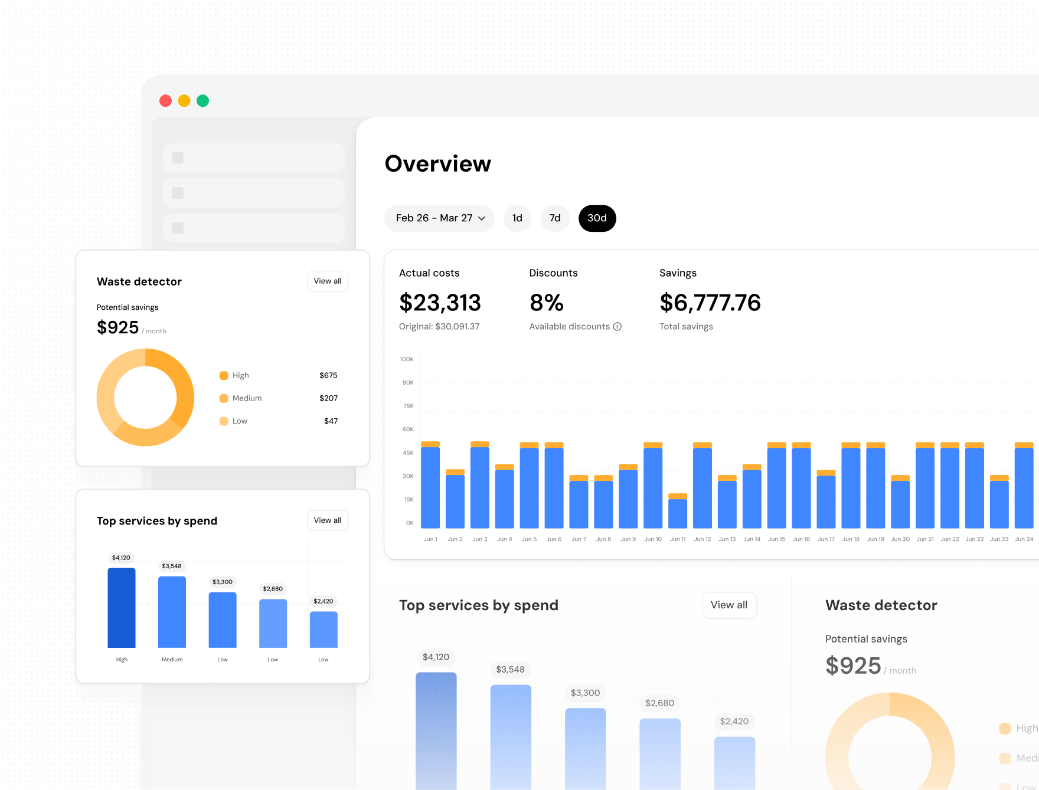
Task: Click the 100K y-axis label
Action: pyautogui.click(x=407, y=359)
